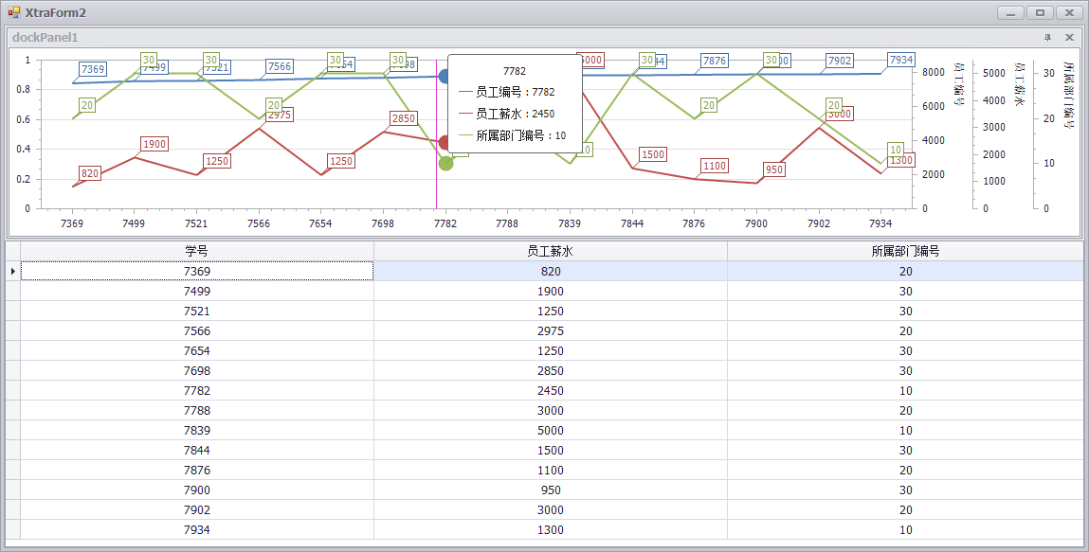This screenshot has width=1089, height=552.
Task: Click the salary cell 1100
Action: (551, 471)
